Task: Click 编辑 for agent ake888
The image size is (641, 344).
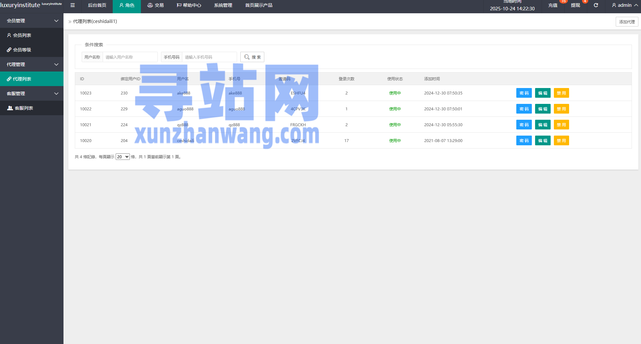Action: tap(543, 93)
